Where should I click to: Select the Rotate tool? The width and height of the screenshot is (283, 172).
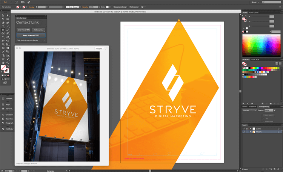3,37
